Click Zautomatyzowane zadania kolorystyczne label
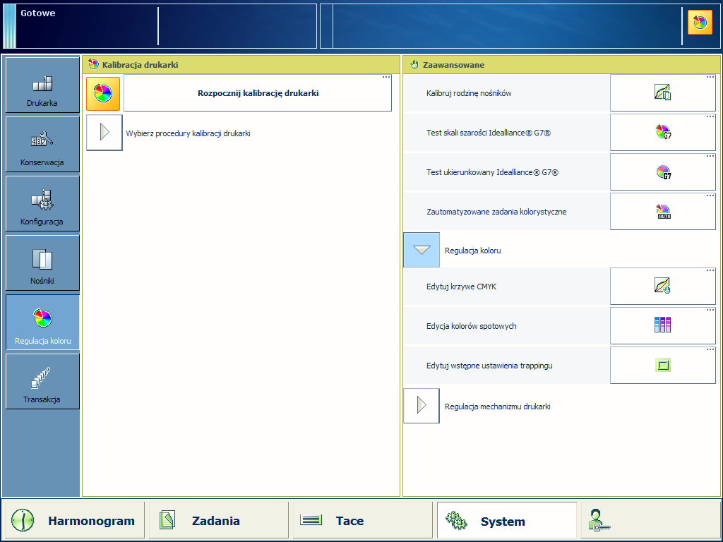This screenshot has width=723, height=542. (496, 212)
